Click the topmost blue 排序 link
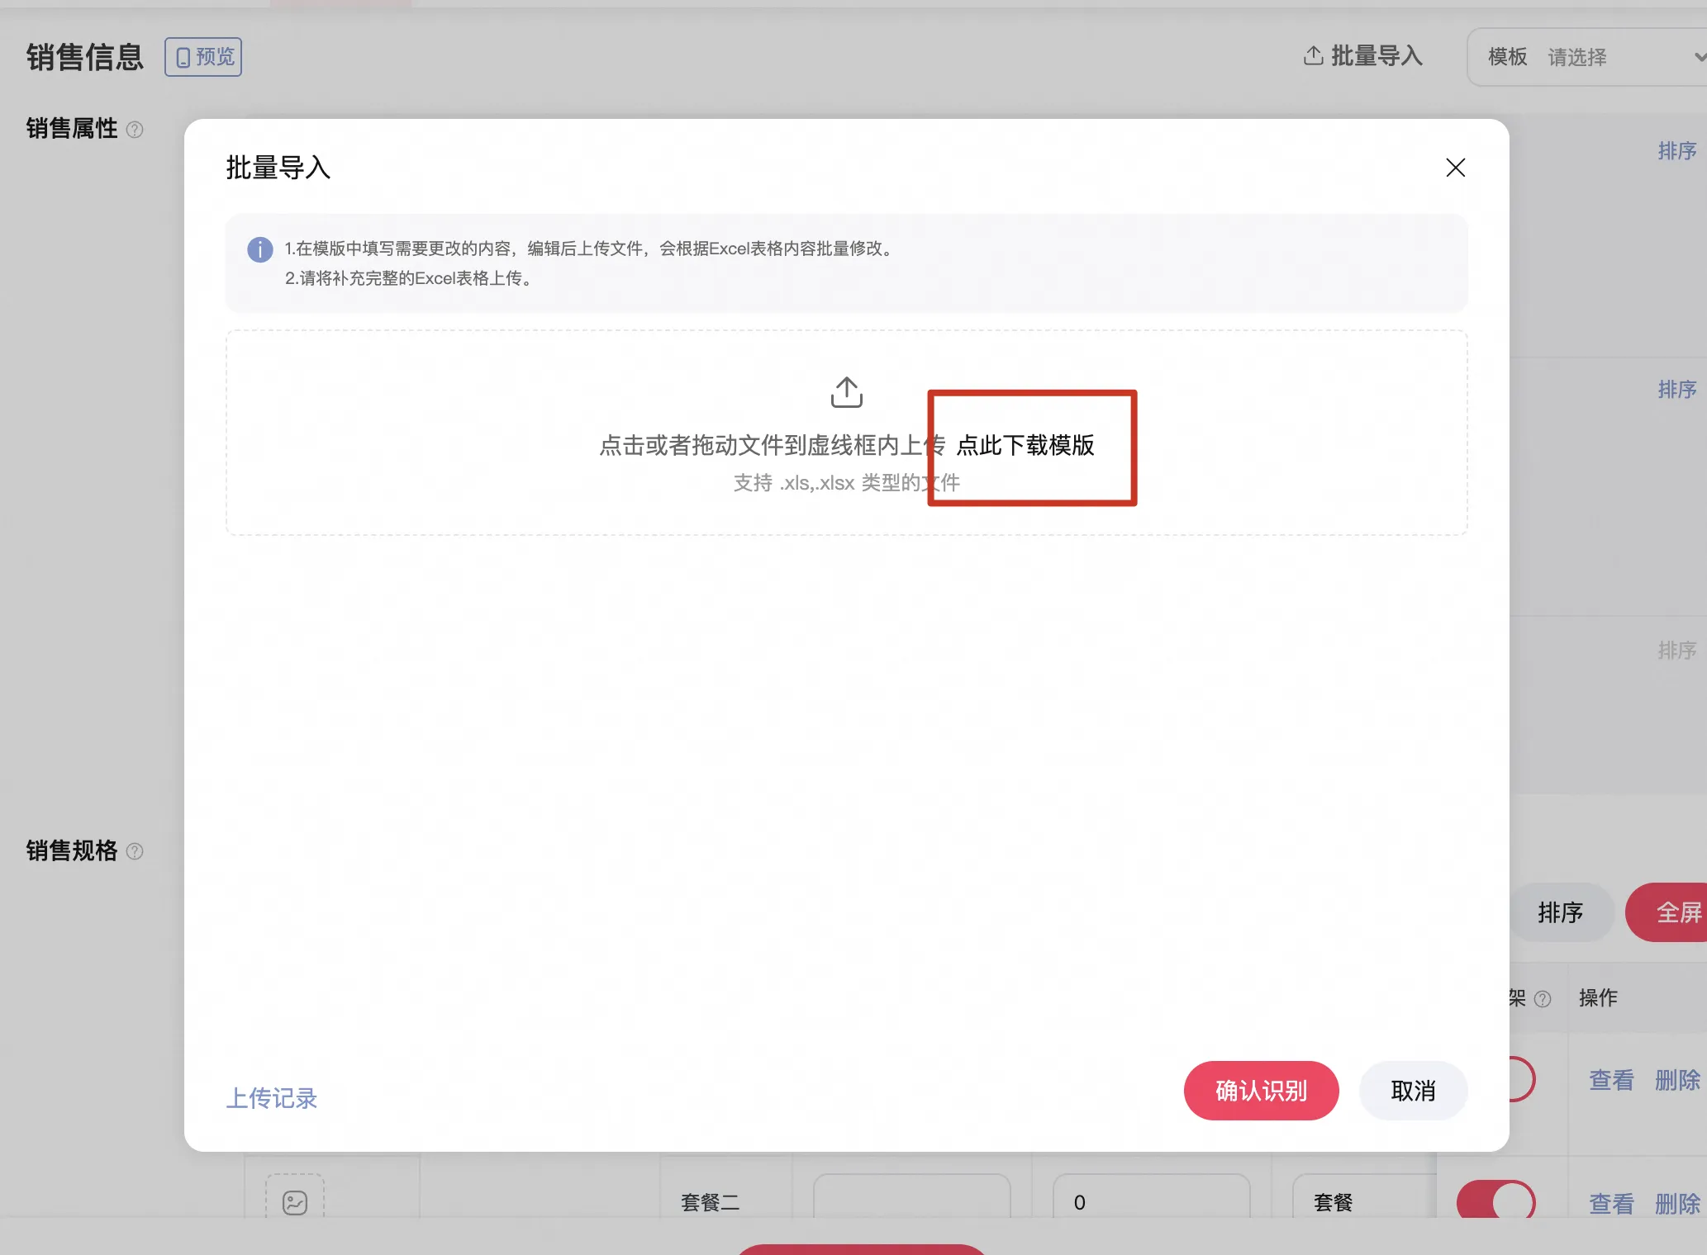 (x=1677, y=151)
